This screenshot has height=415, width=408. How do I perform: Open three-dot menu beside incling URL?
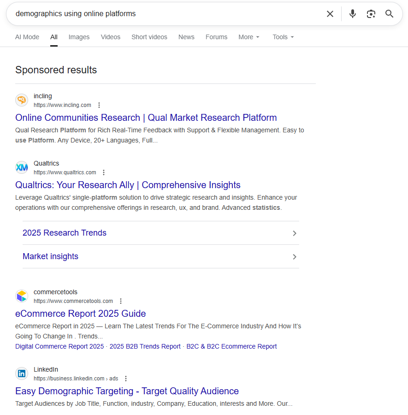click(99, 105)
